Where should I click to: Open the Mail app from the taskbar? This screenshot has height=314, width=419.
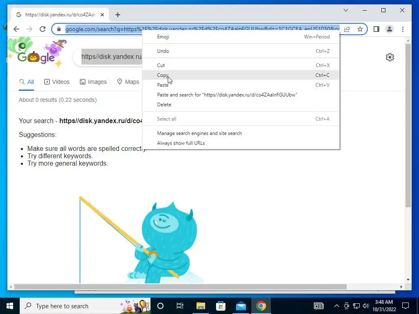tap(241, 306)
